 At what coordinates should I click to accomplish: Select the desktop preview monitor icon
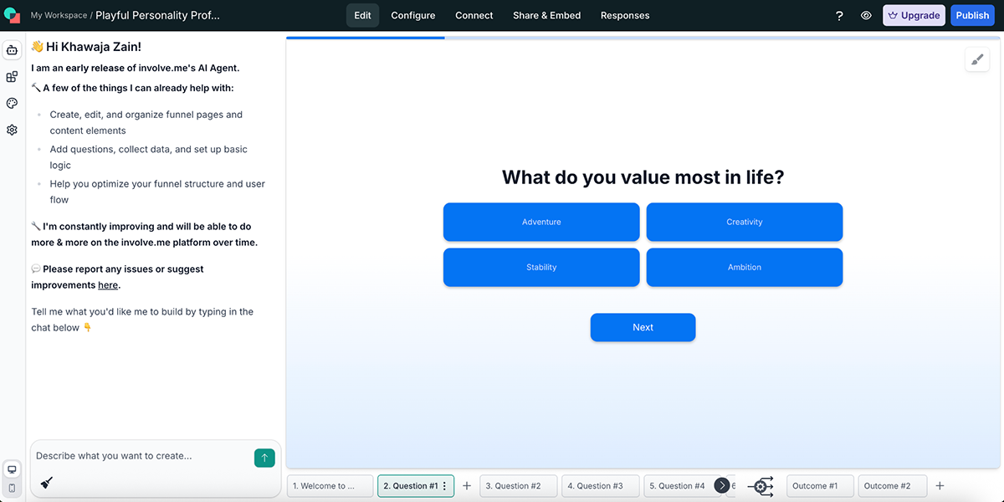[x=12, y=469]
